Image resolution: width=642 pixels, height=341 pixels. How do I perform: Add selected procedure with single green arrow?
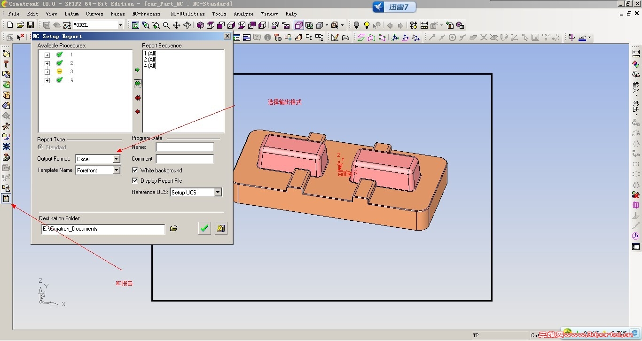click(x=137, y=70)
